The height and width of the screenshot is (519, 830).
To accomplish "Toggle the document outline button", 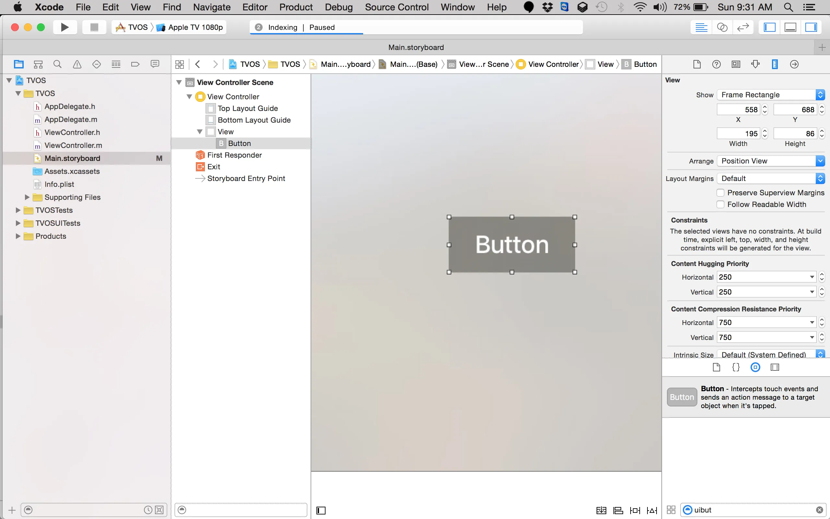I will (321, 510).
